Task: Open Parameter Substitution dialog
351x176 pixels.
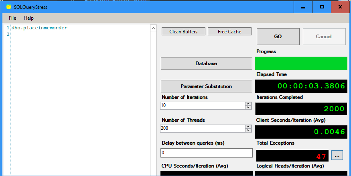Action: click(x=207, y=86)
